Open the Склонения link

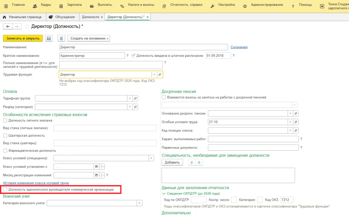(x=239, y=47)
